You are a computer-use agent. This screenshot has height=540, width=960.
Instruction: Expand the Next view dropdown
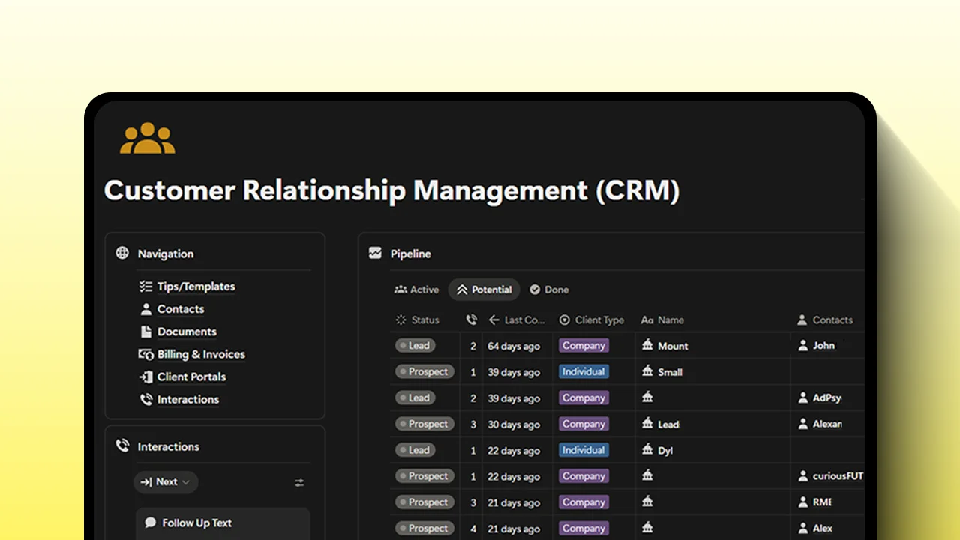[x=166, y=482]
